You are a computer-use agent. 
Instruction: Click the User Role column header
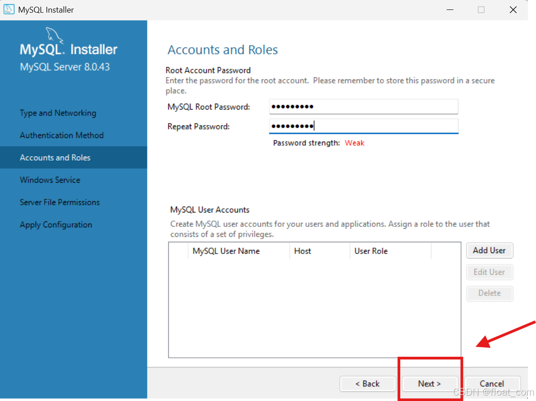coord(390,251)
